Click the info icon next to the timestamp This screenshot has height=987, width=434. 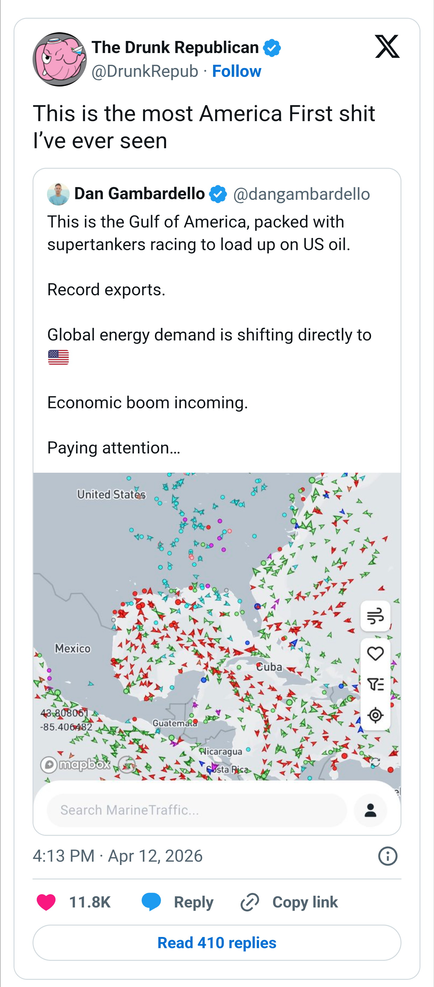[388, 856]
